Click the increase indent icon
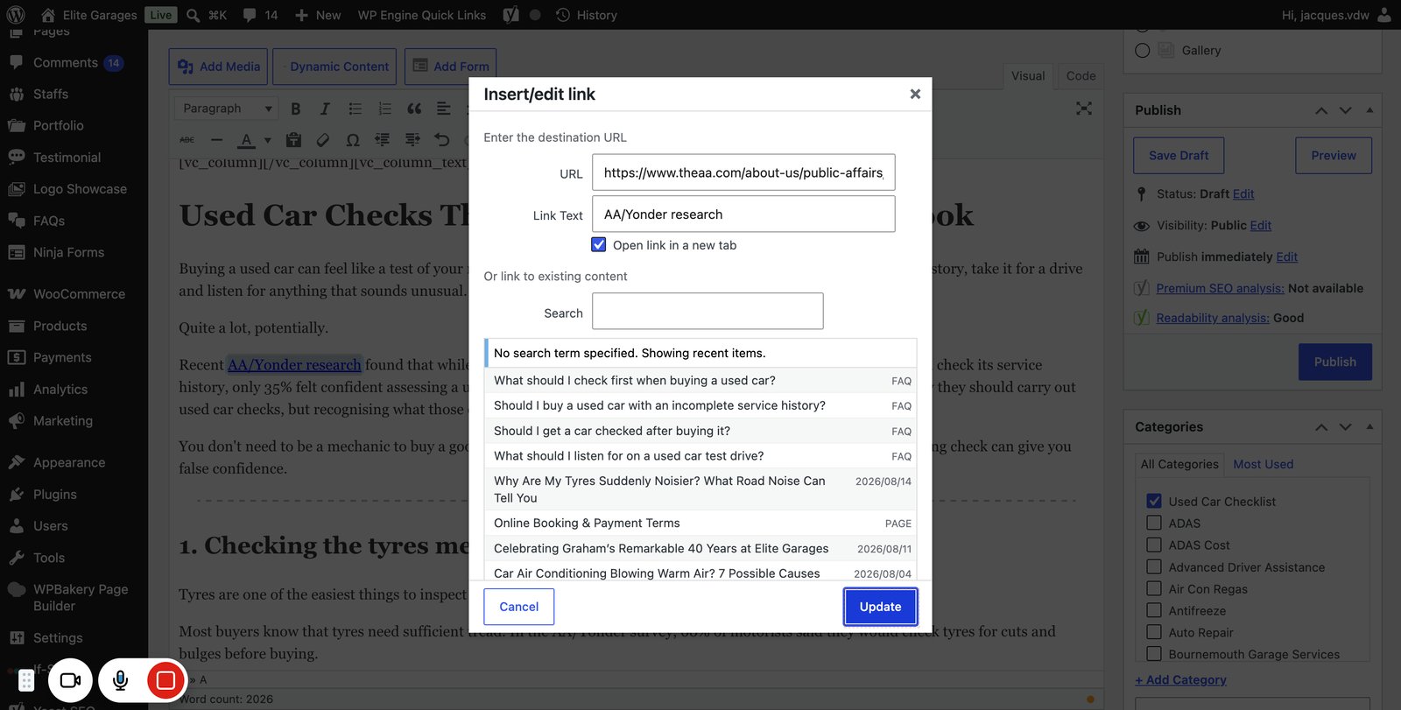Viewport: 1401px width, 710px height. pyautogui.click(x=412, y=140)
